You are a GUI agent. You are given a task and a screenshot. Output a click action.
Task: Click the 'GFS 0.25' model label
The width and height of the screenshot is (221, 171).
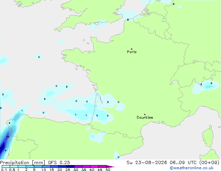coord(59,163)
